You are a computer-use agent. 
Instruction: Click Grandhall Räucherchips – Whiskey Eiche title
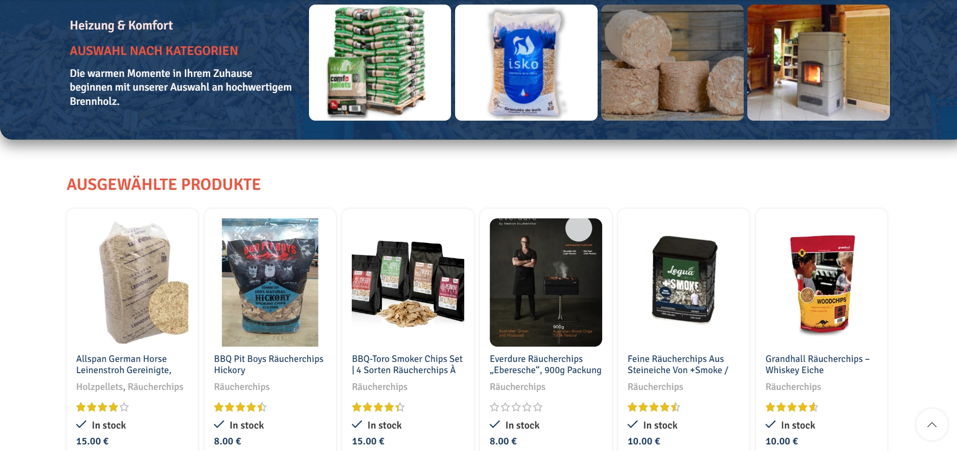tap(818, 364)
